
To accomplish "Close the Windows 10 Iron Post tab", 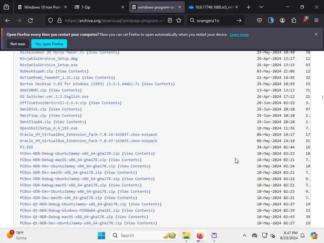I will [65, 7].
